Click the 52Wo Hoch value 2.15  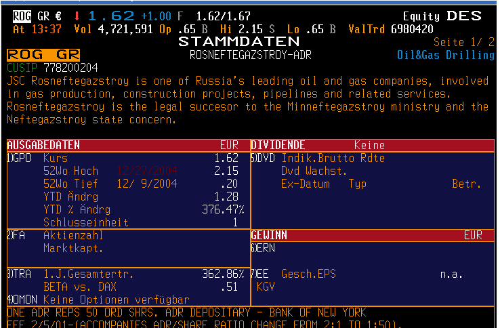(226, 171)
